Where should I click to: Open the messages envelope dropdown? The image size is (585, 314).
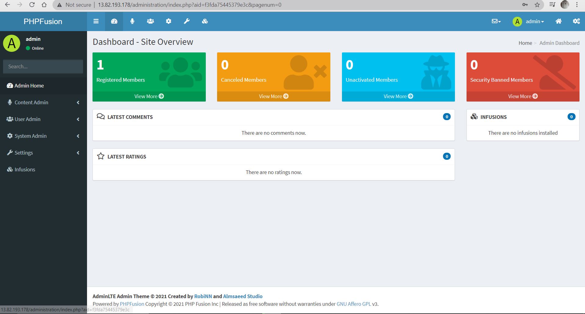(x=496, y=21)
